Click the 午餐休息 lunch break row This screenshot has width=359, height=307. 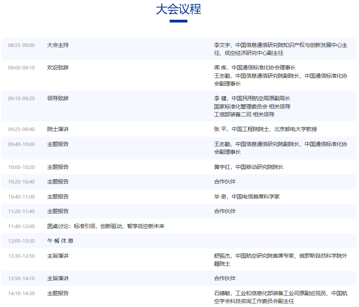[60, 241]
